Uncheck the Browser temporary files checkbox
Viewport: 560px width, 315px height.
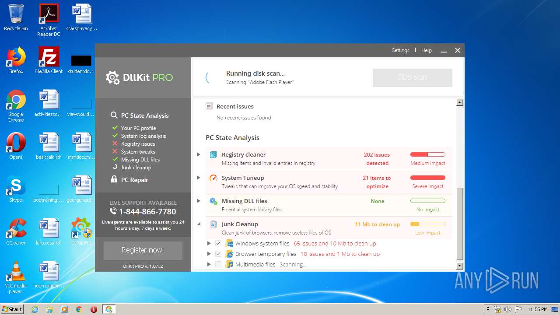click(218, 254)
